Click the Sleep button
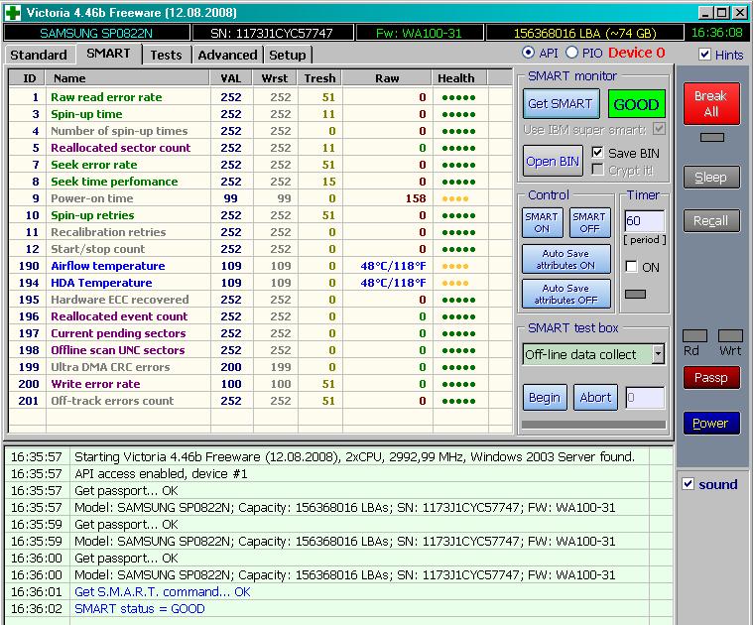 coord(711,178)
